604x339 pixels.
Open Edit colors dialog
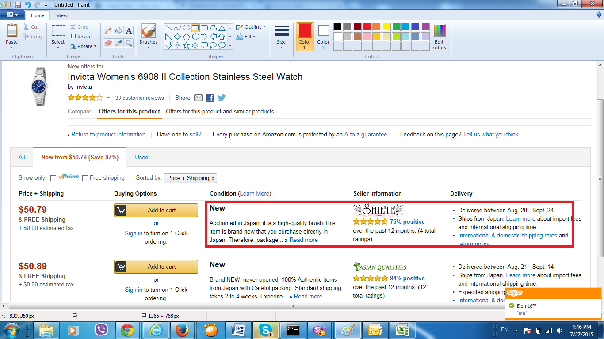[x=439, y=37]
